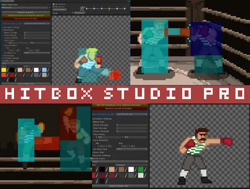
Task: Click the Attack Damage field in the upper editor
Action: [37, 33]
